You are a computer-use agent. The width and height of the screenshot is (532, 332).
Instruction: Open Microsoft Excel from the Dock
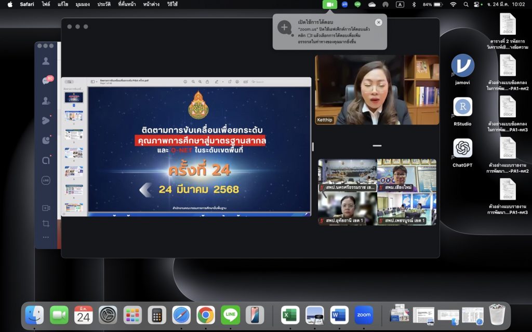click(290, 315)
